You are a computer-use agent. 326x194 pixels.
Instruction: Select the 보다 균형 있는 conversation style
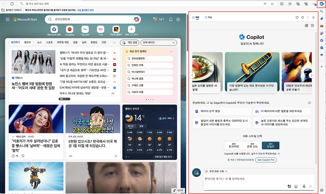pos(252,145)
